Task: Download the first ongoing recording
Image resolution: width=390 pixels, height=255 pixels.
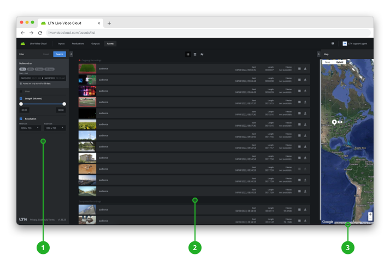Action: tap(305, 69)
